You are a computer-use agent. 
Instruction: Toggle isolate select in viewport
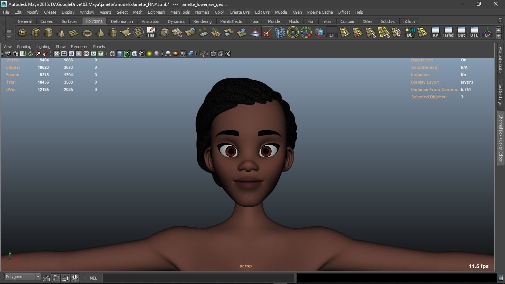click(x=202, y=54)
